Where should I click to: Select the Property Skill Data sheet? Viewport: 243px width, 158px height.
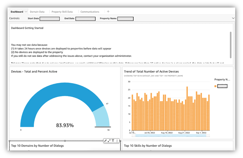pos(62,11)
